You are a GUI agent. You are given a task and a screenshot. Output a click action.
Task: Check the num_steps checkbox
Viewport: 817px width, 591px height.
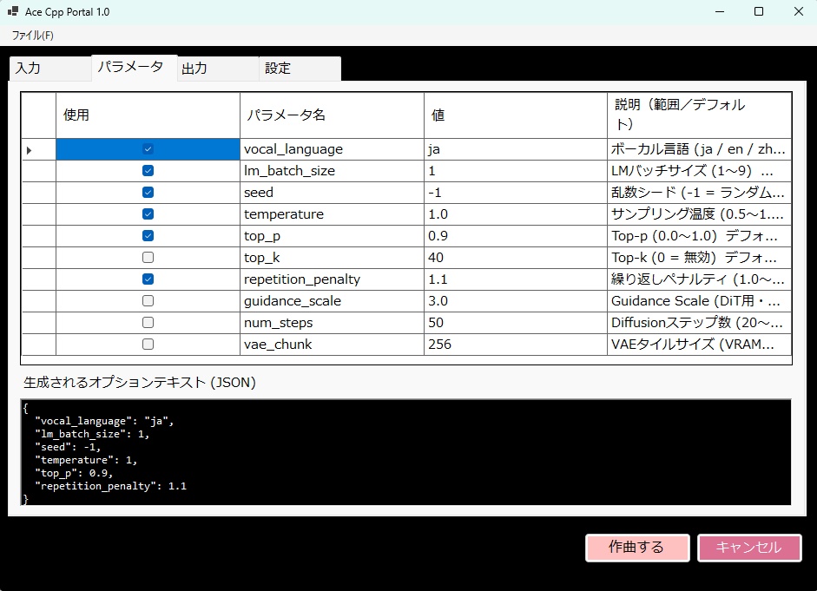coord(148,323)
